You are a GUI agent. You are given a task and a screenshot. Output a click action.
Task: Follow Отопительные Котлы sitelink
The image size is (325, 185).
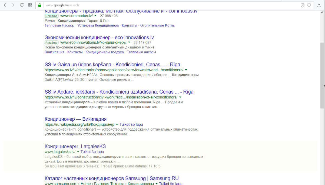(158, 25)
